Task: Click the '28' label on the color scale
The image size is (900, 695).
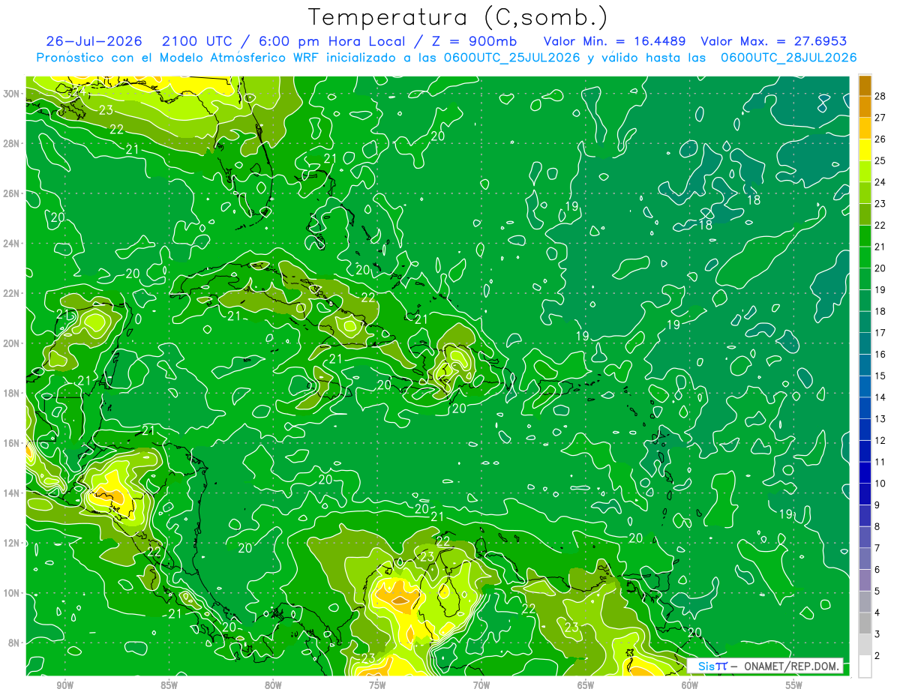Action: pos(880,96)
